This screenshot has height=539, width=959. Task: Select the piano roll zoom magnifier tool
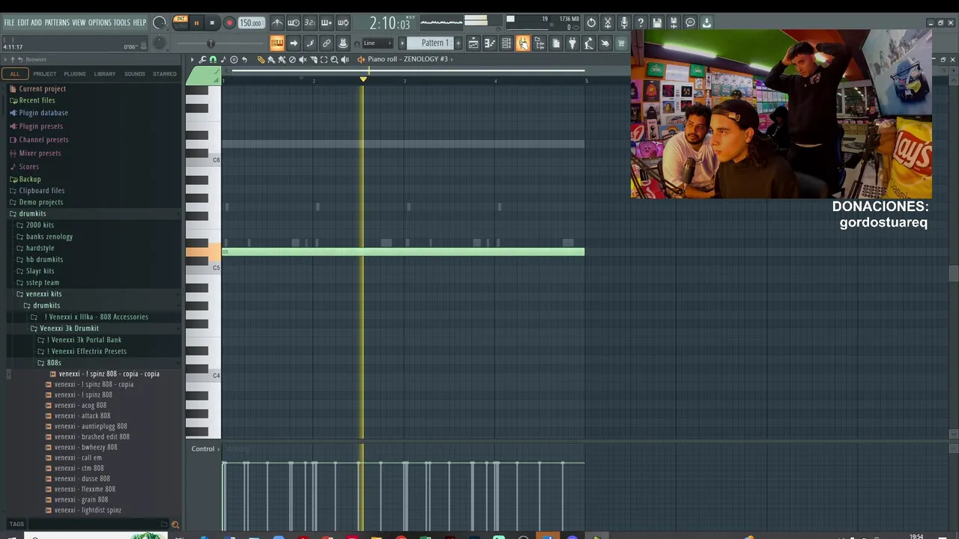(334, 59)
